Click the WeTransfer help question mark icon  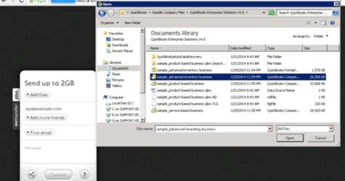pyautogui.click(x=84, y=175)
